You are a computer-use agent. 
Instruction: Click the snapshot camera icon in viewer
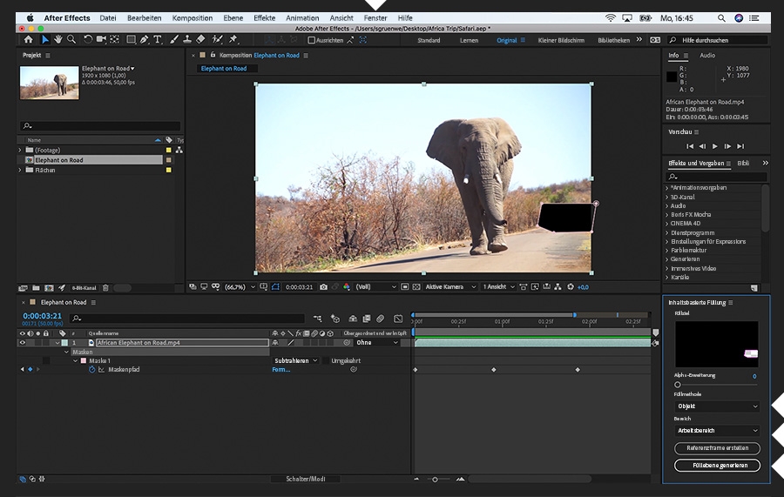[x=323, y=286]
